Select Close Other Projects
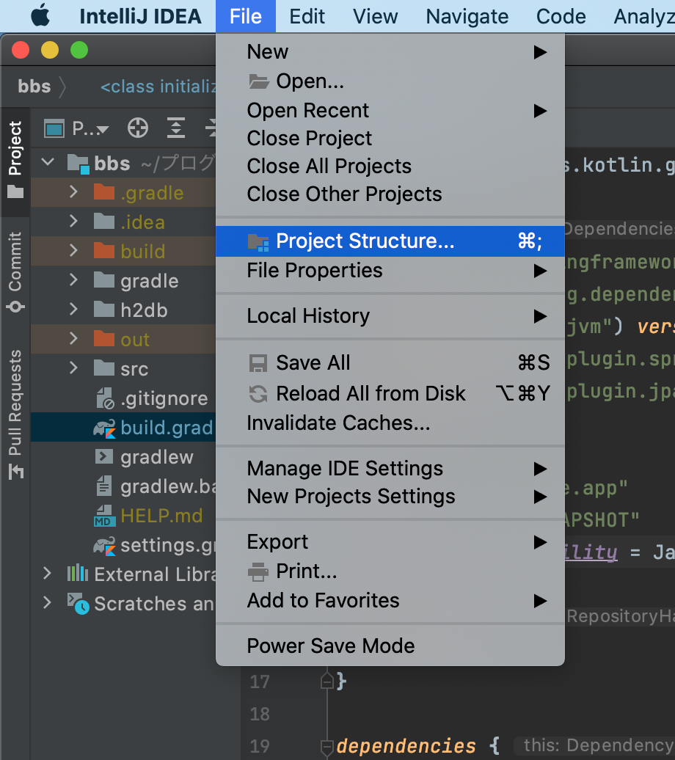Viewport: 675px width, 760px height. [x=390, y=194]
